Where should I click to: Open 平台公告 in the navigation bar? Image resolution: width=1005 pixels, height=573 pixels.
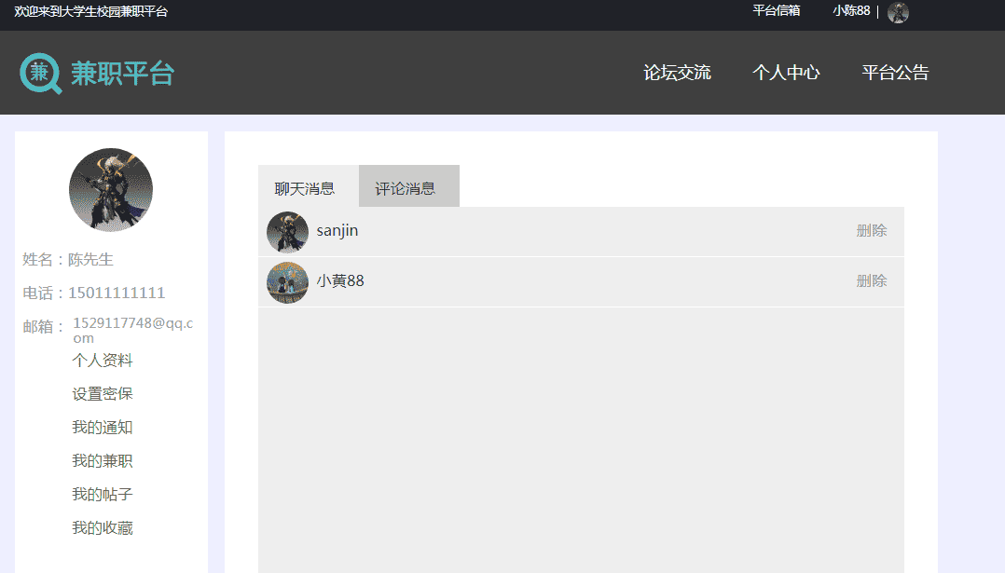coord(895,73)
